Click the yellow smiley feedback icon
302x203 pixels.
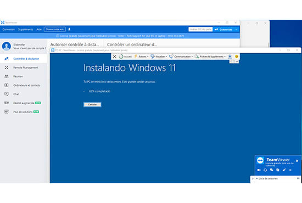coord(237,57)
